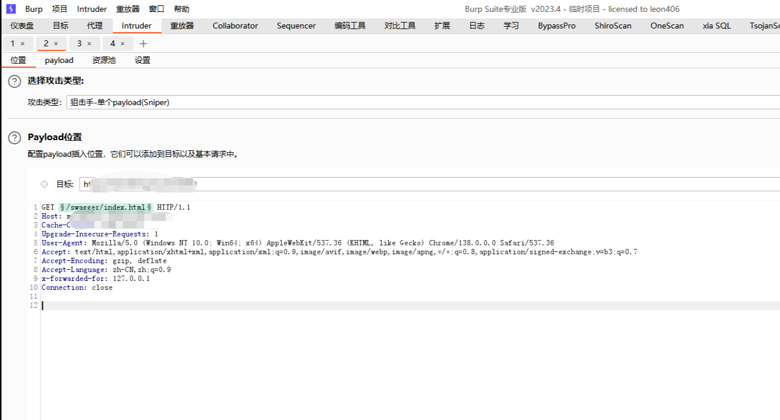Select Intruder attack tab 1
The image size is (780, 420).
12,43
